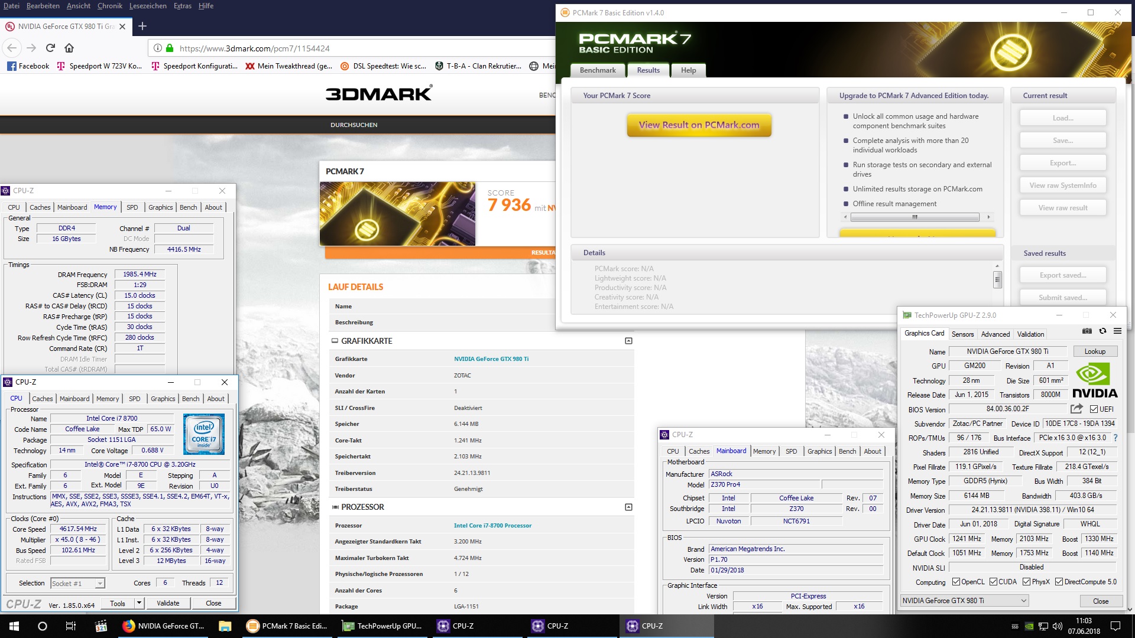Click the BIOS share/export icon in GPU-Z
Viewport: 1135px width, 638px height.
coord(1076,409)
